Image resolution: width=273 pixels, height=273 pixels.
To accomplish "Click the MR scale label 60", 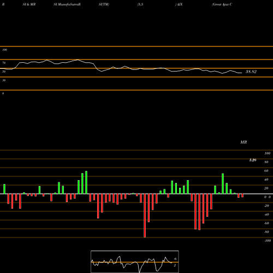I will [x=266, y=171].
